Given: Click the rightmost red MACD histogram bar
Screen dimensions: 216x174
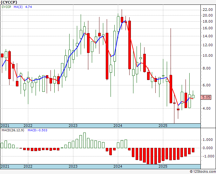Looking at the screenshot, I should pyautogui.click(x=193, y=150).
